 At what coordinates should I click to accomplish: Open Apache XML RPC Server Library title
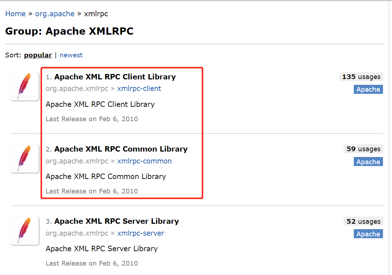(116, 221)
